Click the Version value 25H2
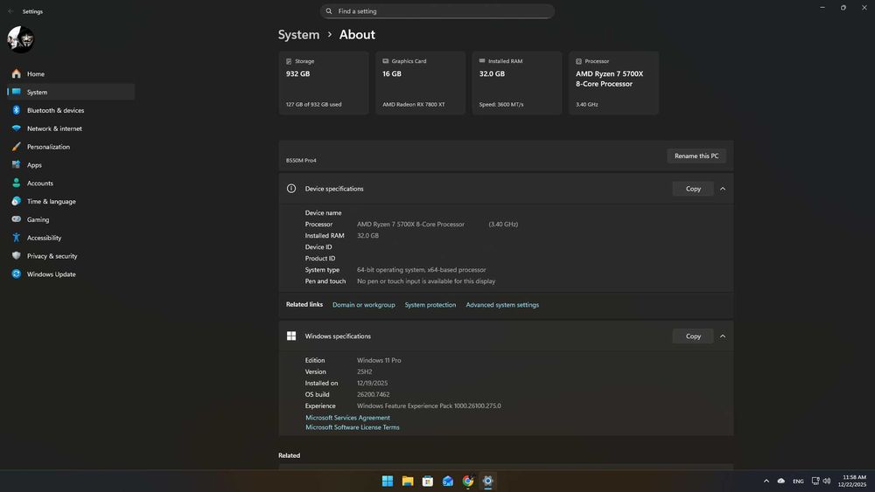The image size is (875, 492). (x=364, y=371)
